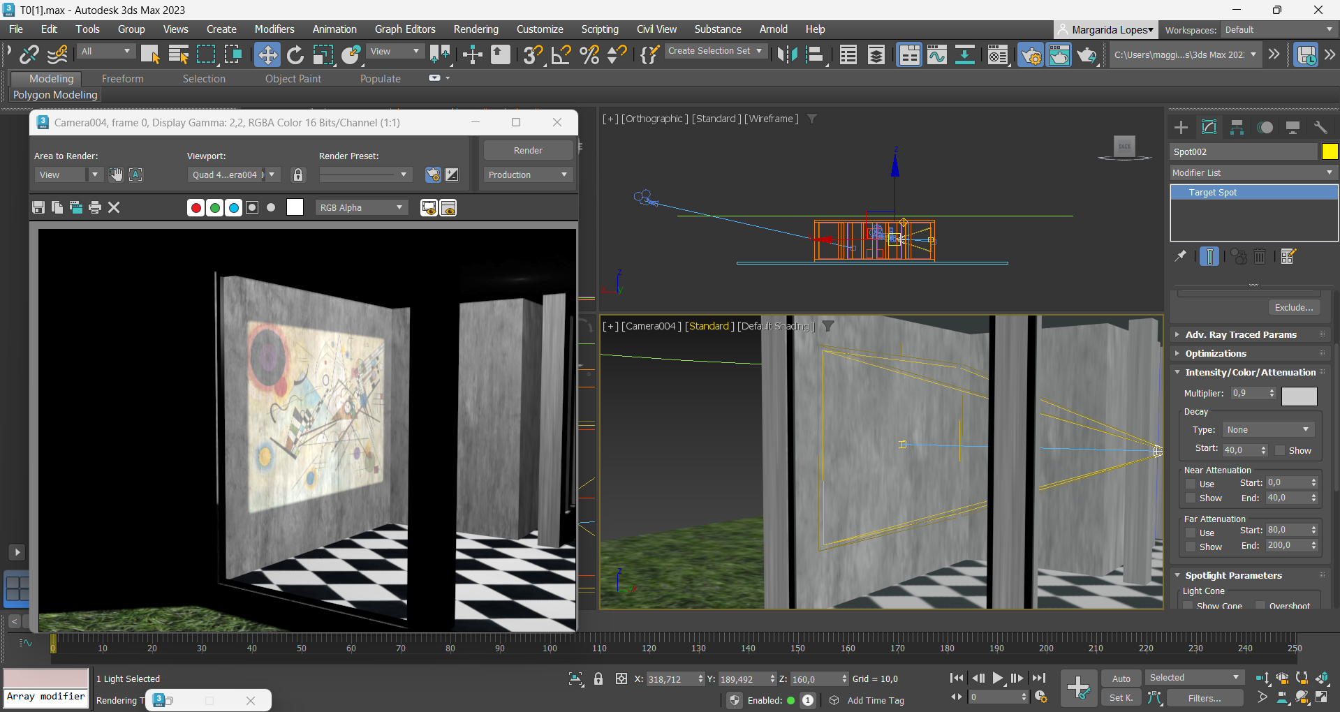Open the Render Setup dialog
The height and width of the screenshot is (712, 1340).
pyautogui.click(x=1031, y=54)
